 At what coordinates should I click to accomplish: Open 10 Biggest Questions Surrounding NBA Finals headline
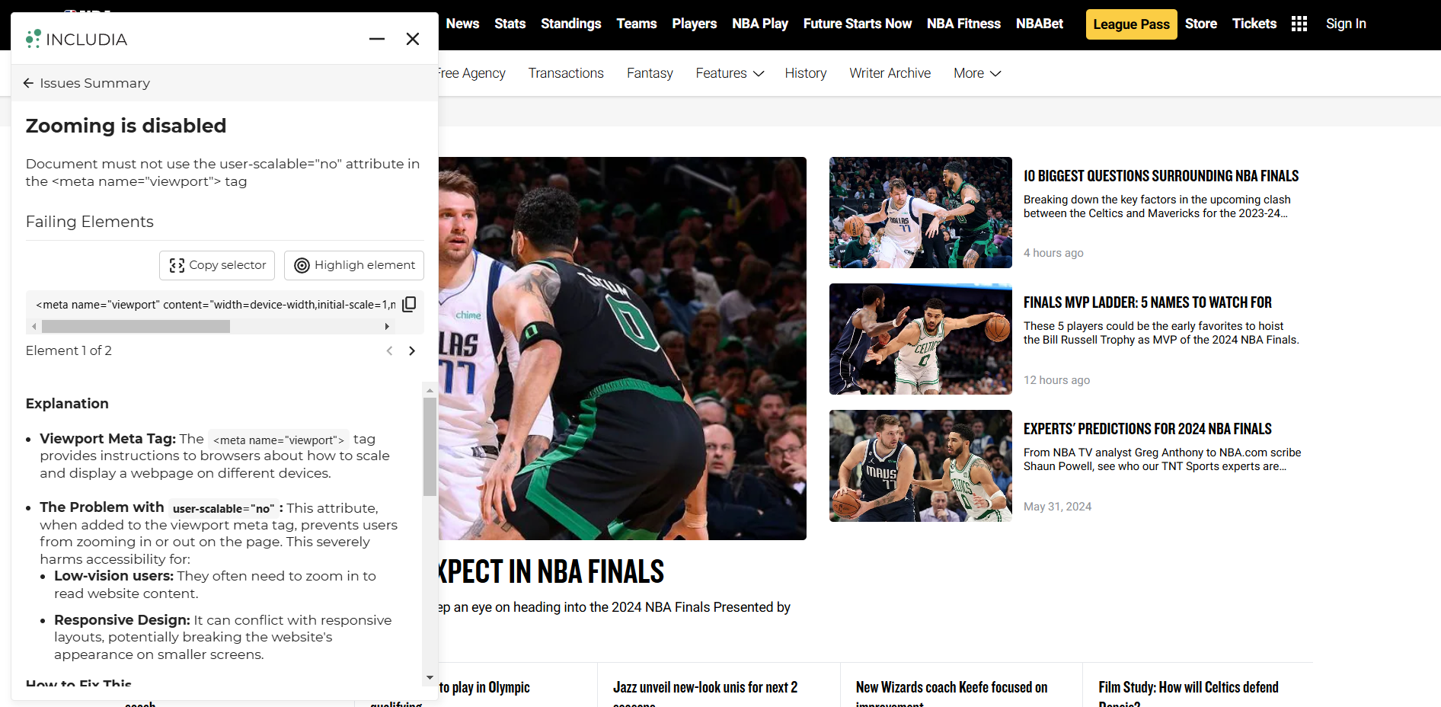1161,176
